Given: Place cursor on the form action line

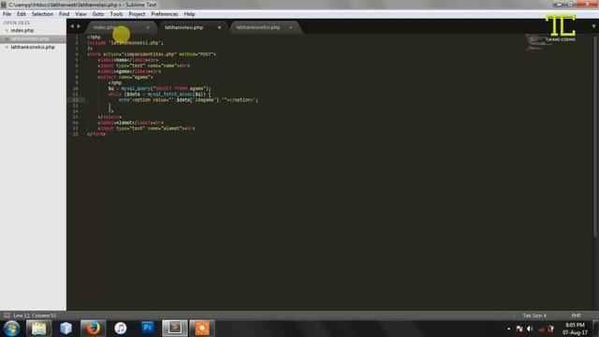Looking at the screenshot, I should coord(152,54).
